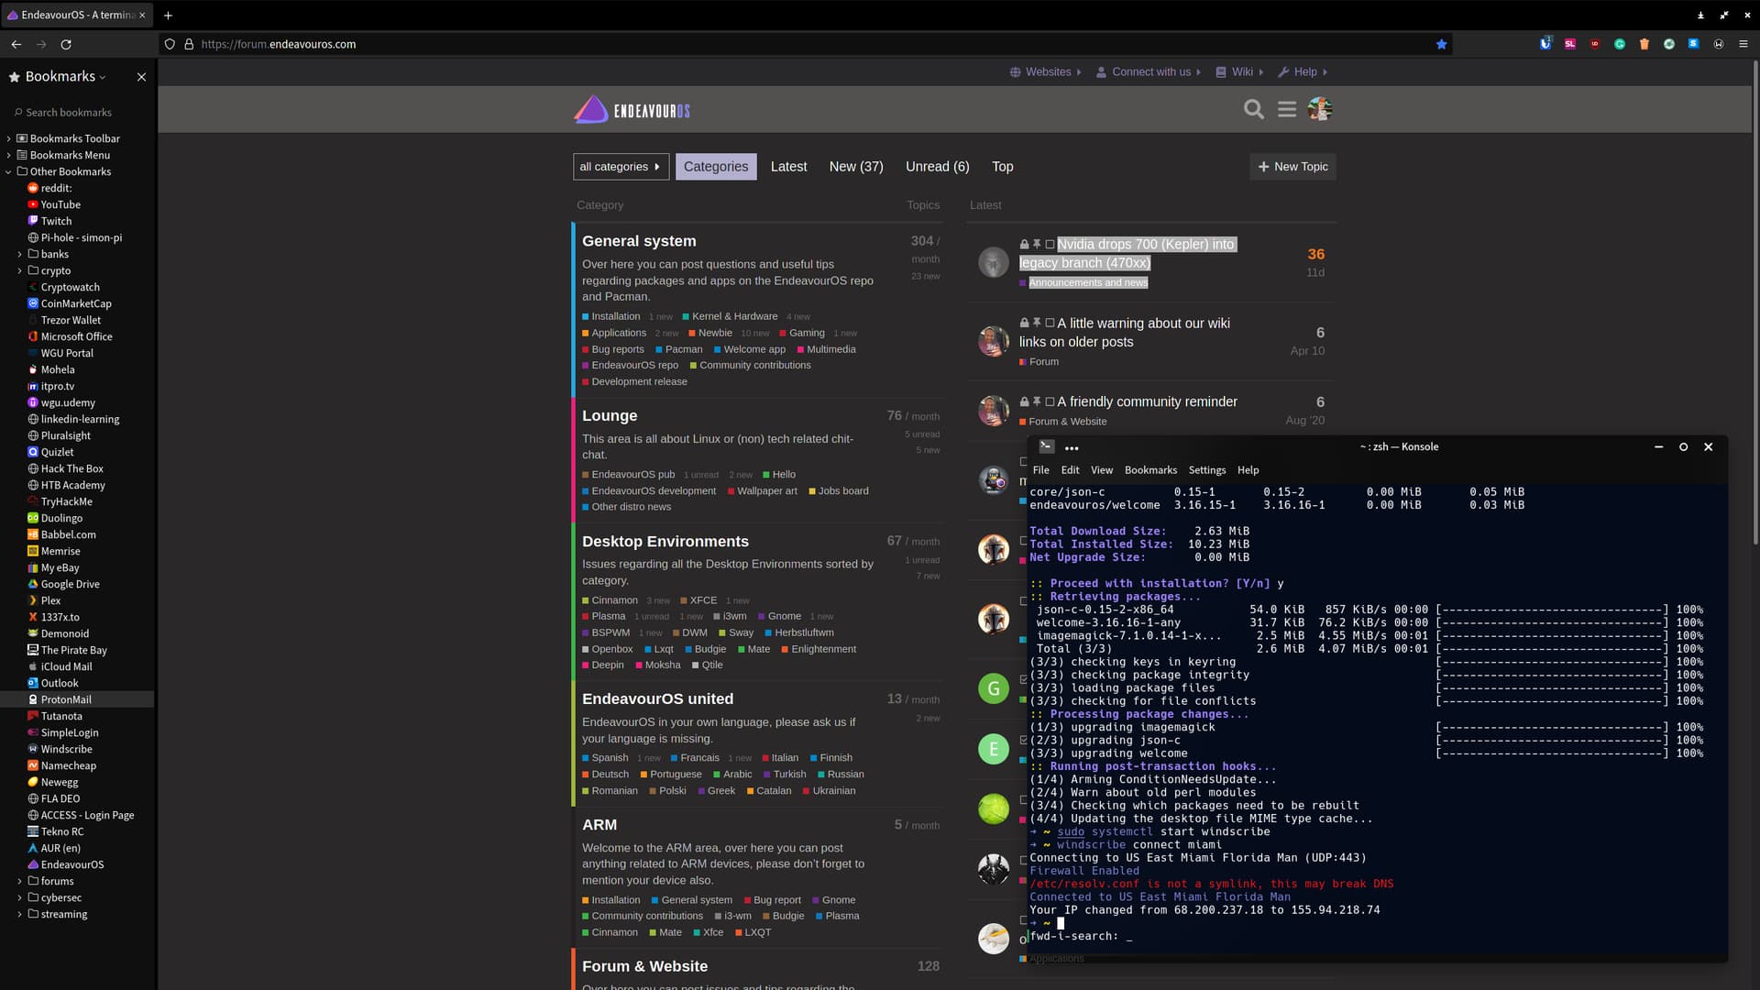Viewport: 1760px width, 990px height.
Task: Open the Plex bookmark
Action: pyautogui.click(x=50, y=600)
